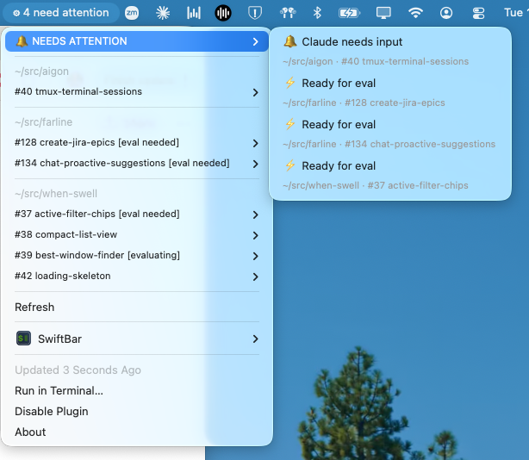The height and width of the screenshot is (460, 529).
Task: Expand chevron for #39 best-window-finder
Action: [x=255, y=256]
